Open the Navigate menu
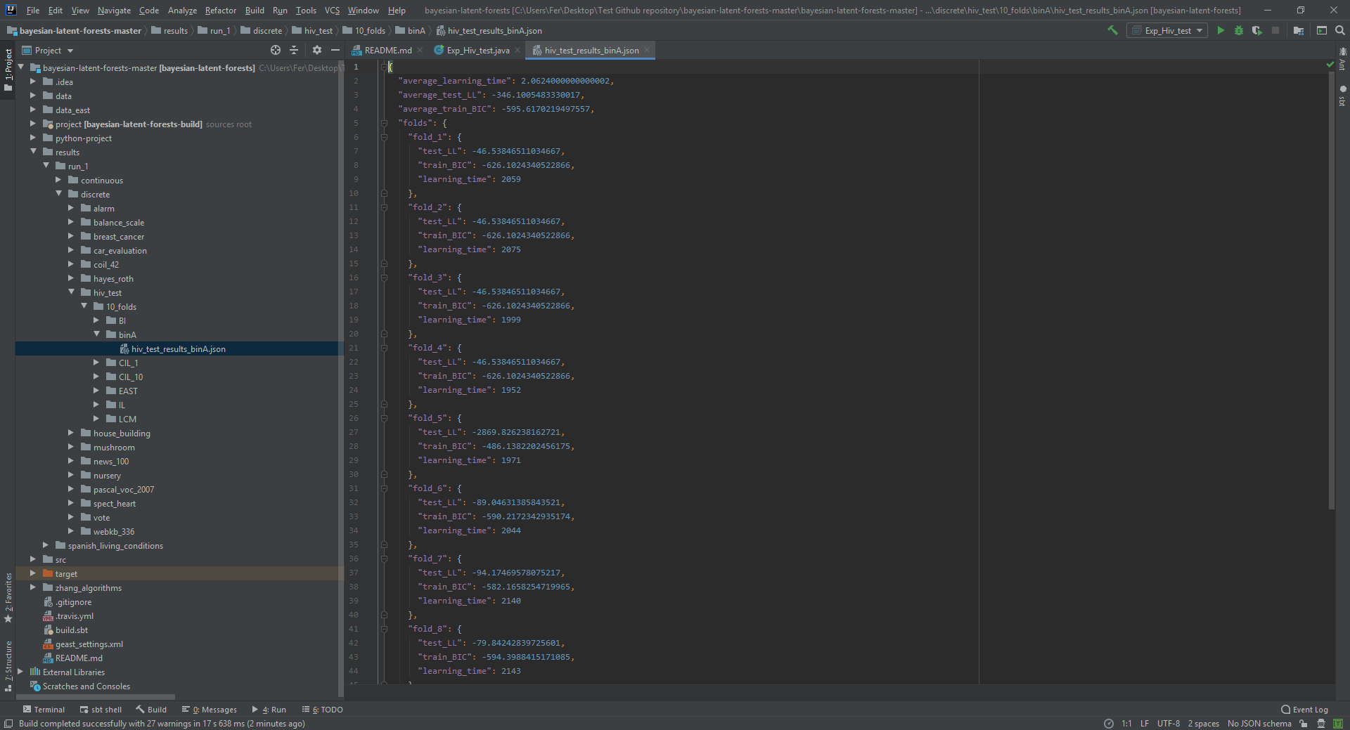This screenshot has width=1350, height=730. (x=114, y=11)
